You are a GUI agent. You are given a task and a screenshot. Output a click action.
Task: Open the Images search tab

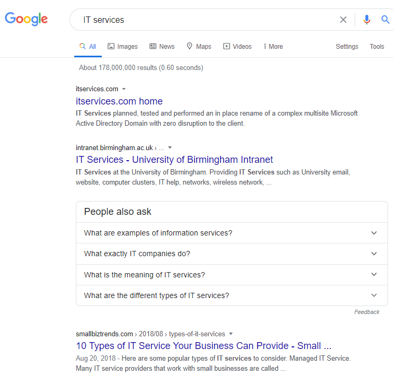(x=123, y=47)
